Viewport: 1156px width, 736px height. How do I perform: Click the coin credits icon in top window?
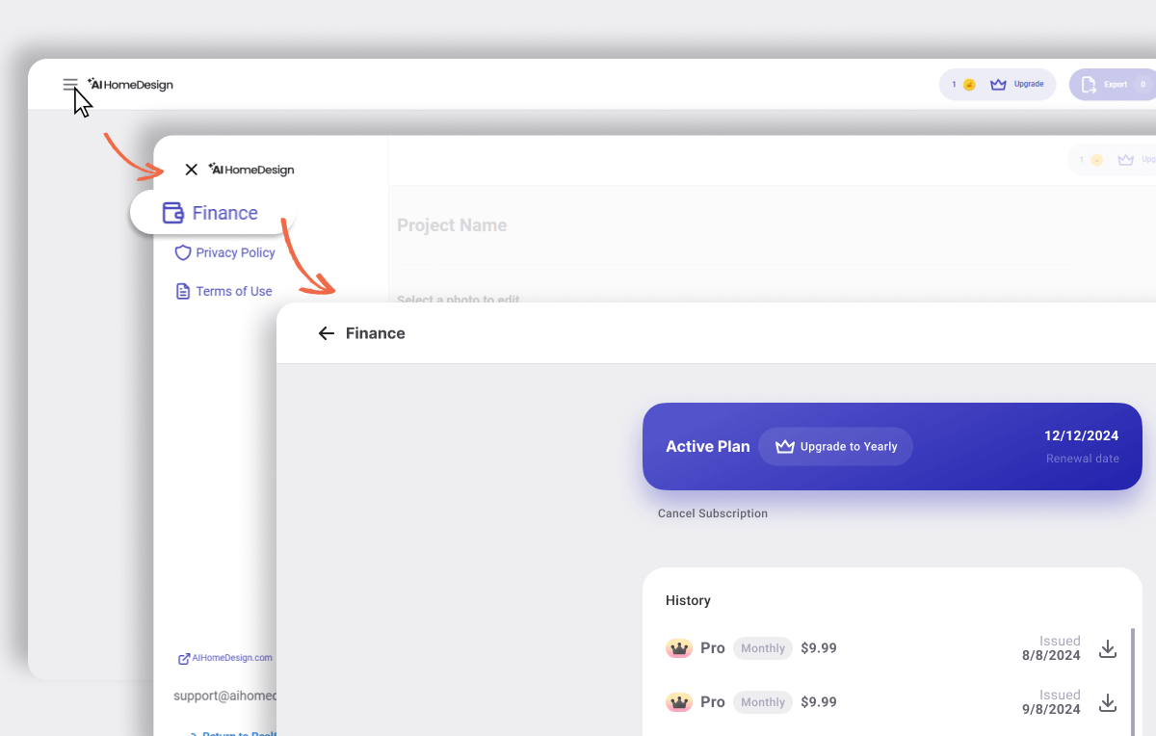(x=969, y=85)
